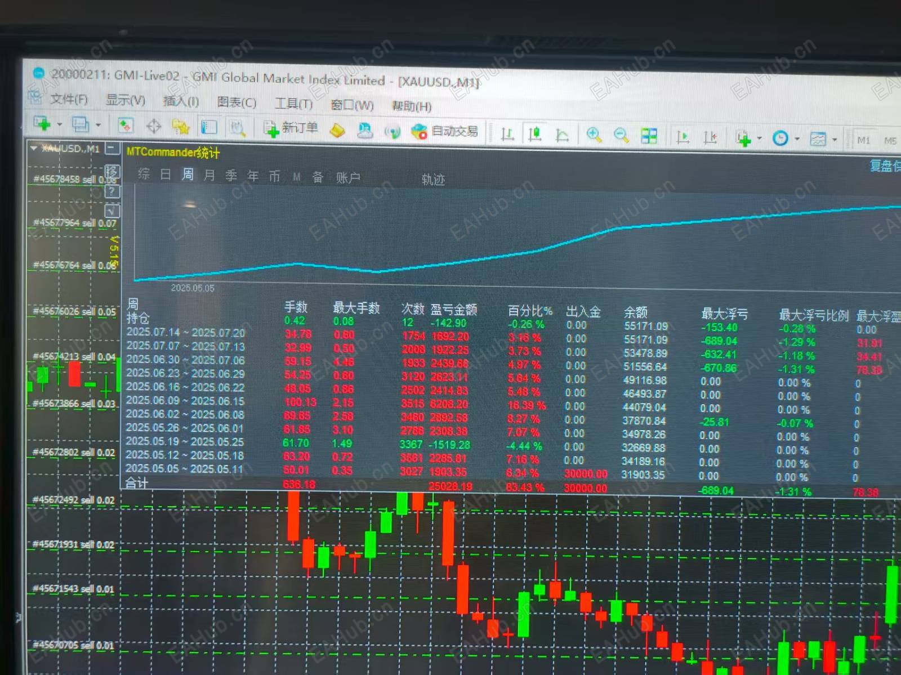Viewport: 901px width, 675px height.
Task: Open the 轨迹 track tab
Action: [433, 180]
